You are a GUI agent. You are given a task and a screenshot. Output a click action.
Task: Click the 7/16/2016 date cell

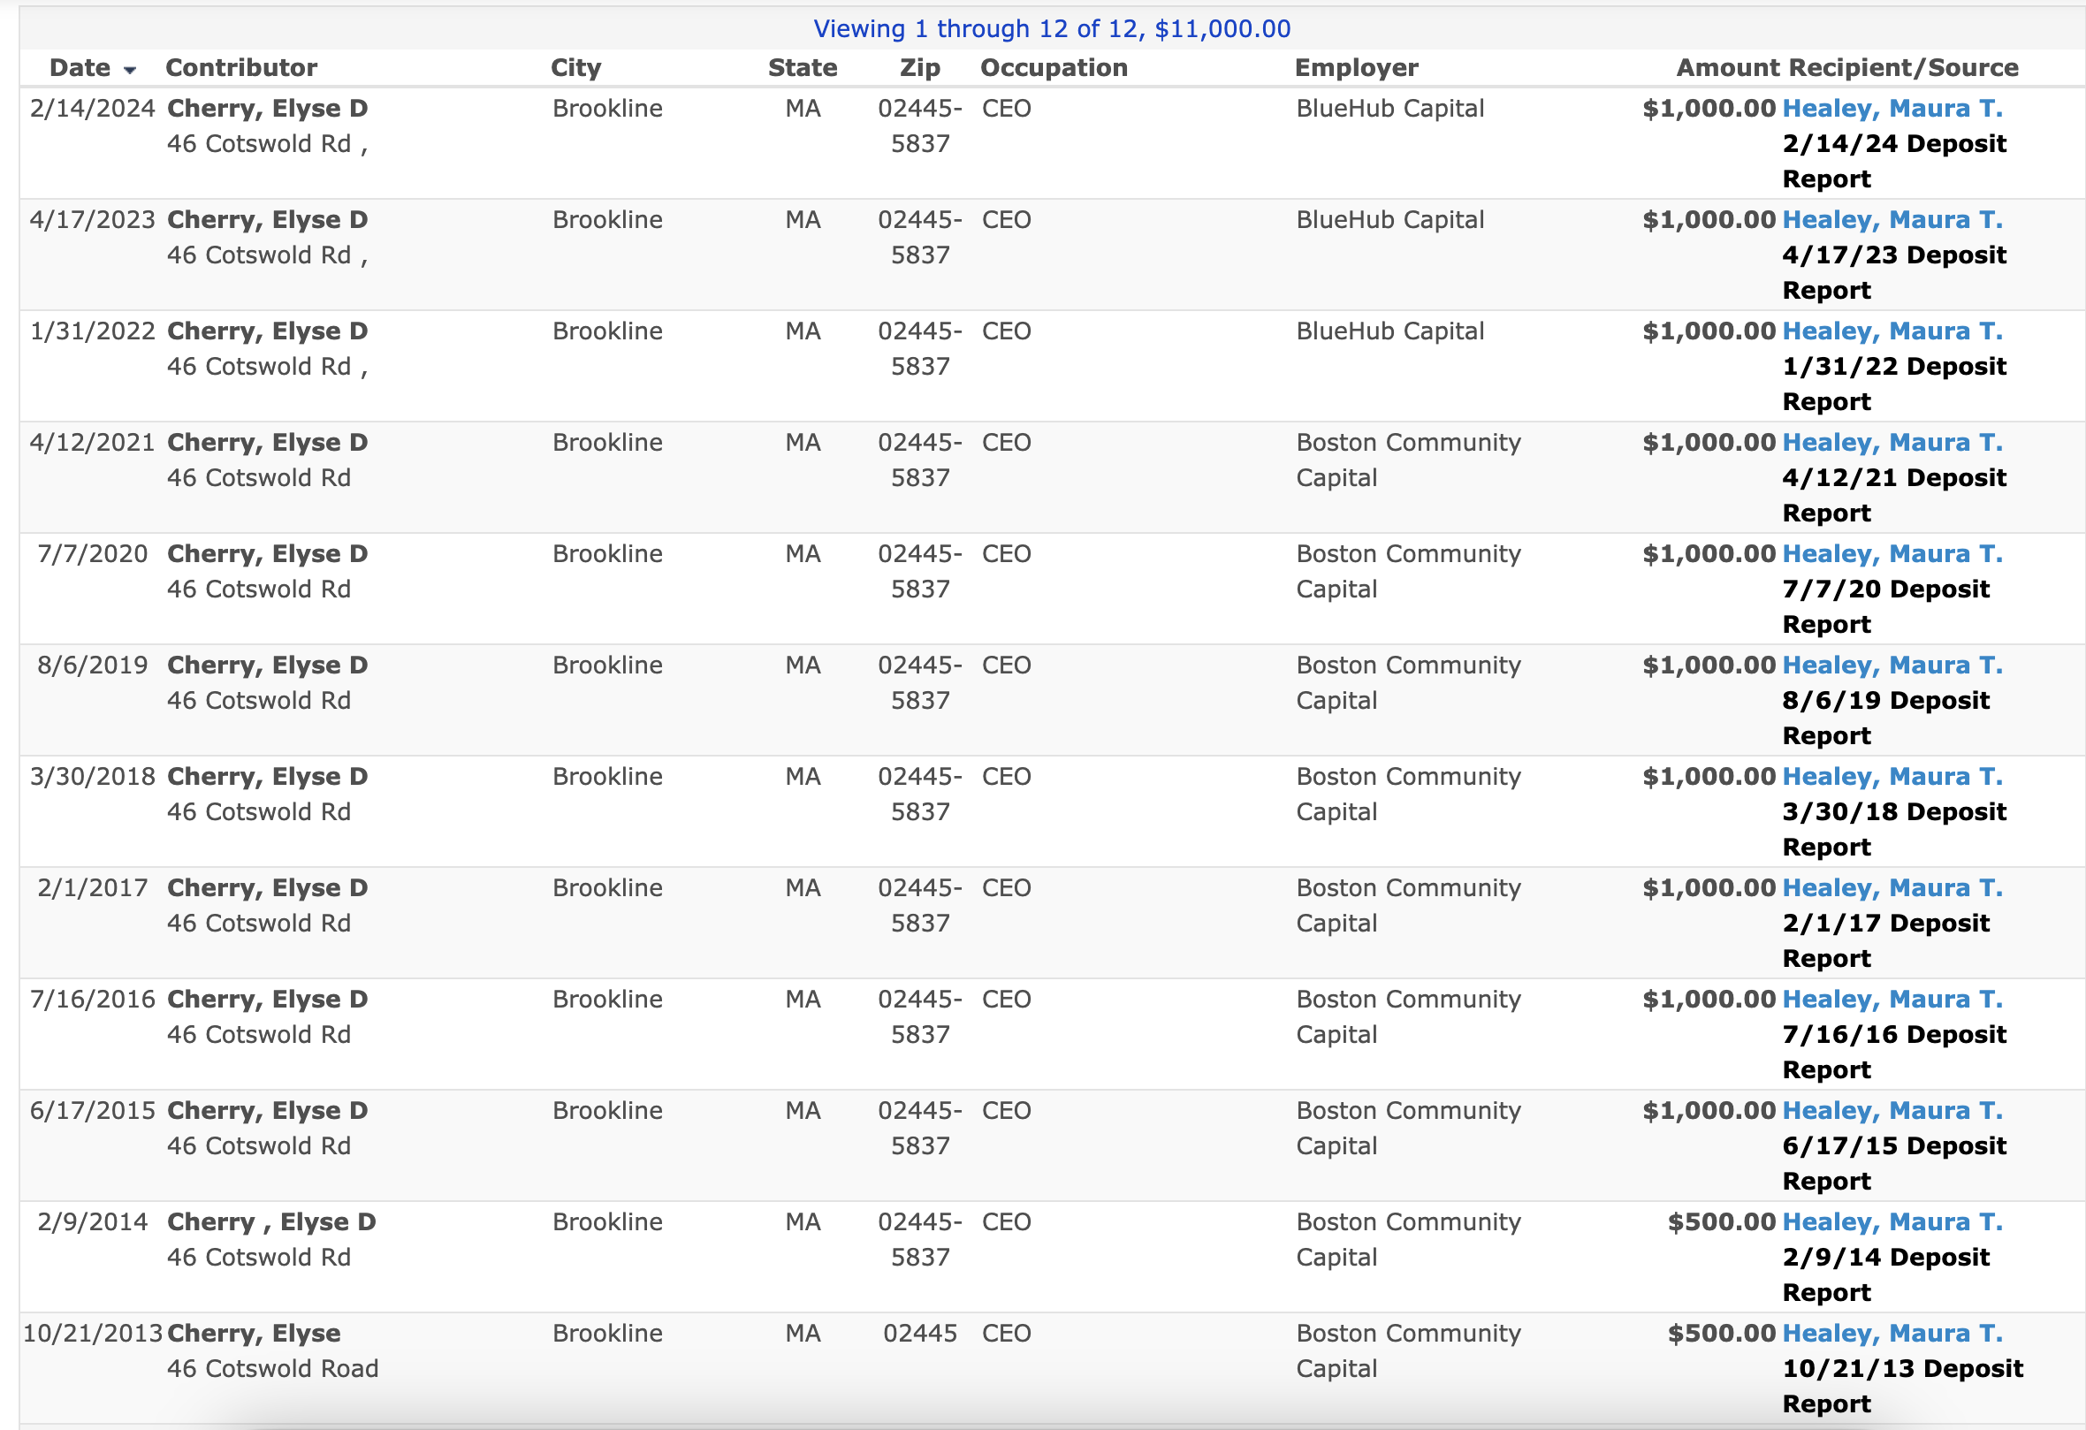coord(93,999)
